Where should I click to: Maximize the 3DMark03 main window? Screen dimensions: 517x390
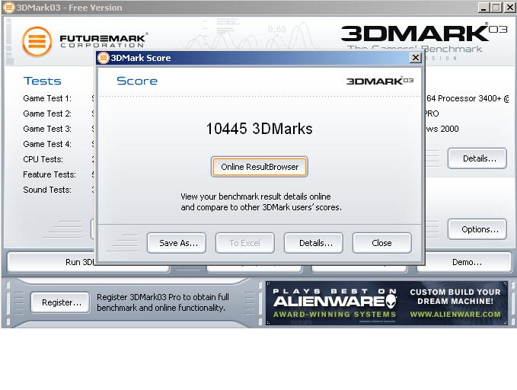[496, 8]
